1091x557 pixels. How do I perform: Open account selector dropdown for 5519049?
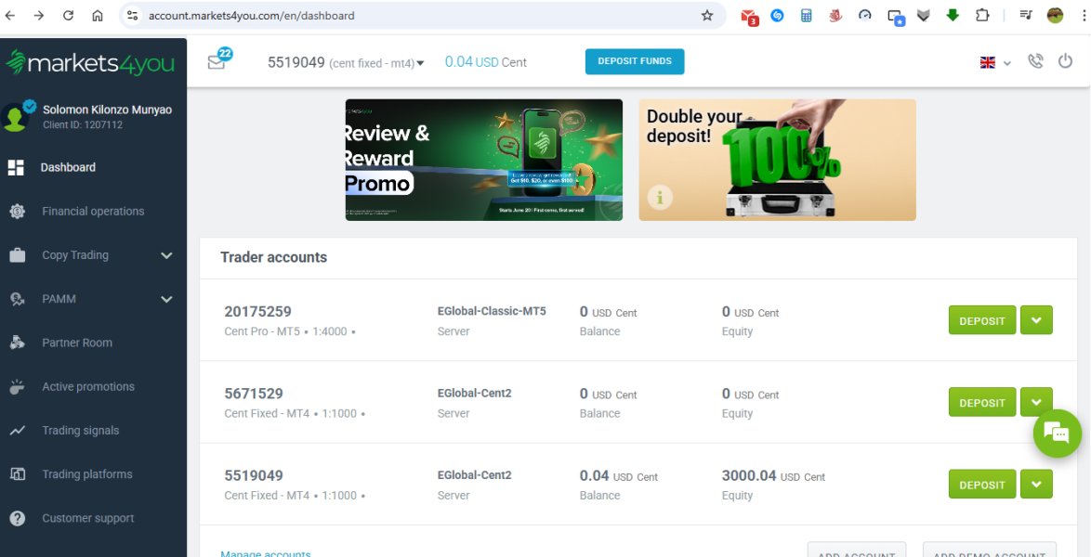click(x=420, y=63)
